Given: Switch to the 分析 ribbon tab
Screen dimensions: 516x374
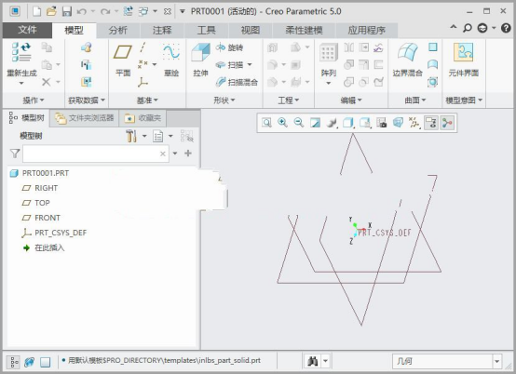Looking at the screenshot, I should coord(117,30).
